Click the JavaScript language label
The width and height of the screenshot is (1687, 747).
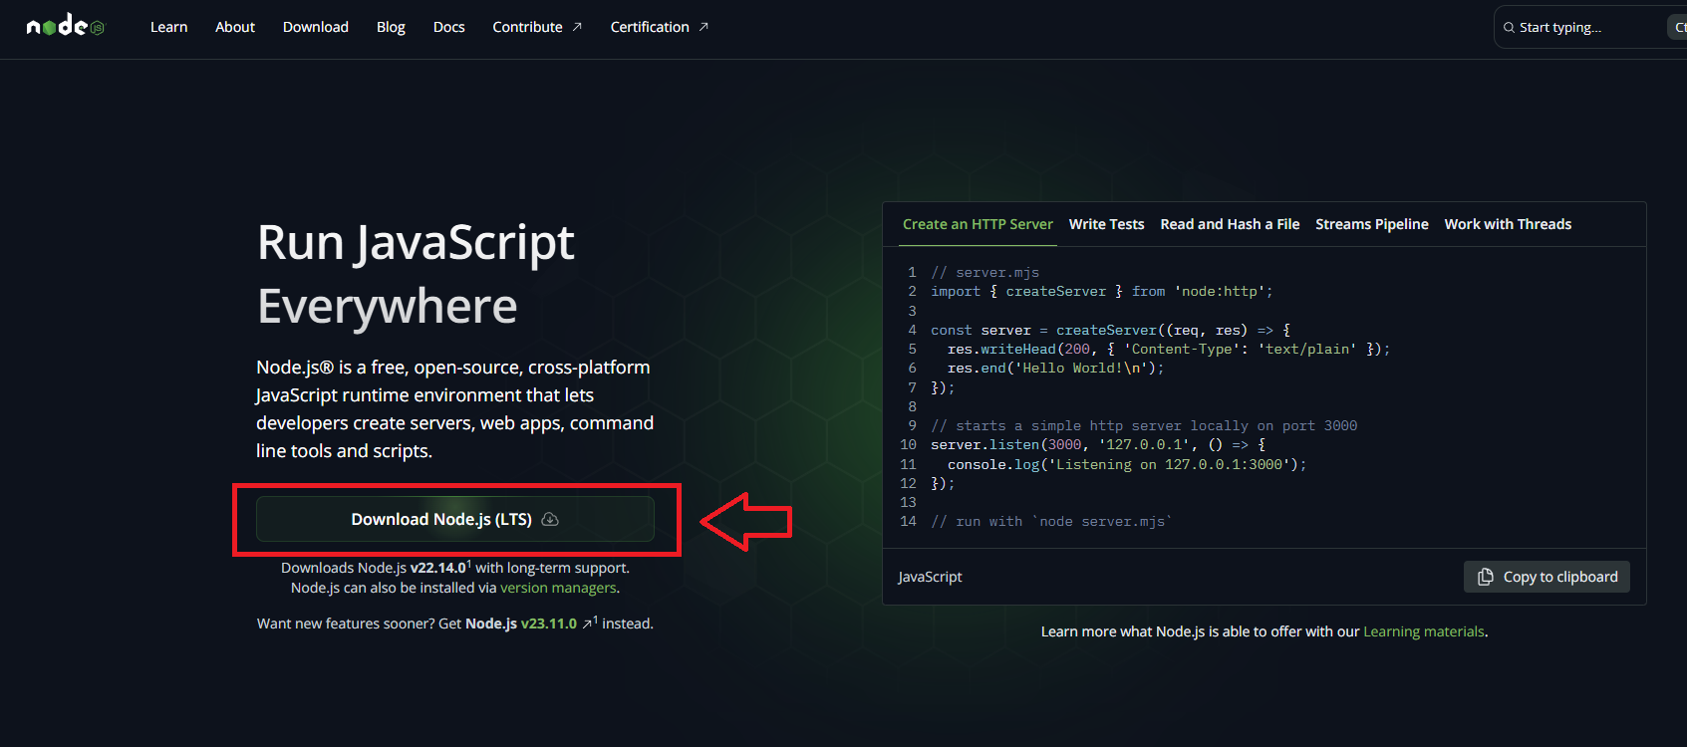pos(931,577)
